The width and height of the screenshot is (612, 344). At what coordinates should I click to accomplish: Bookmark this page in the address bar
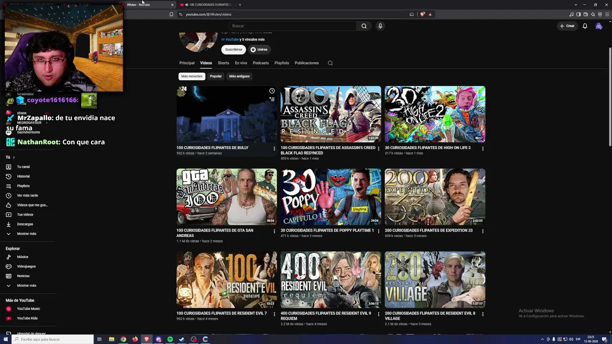click(x=171, y=14)
